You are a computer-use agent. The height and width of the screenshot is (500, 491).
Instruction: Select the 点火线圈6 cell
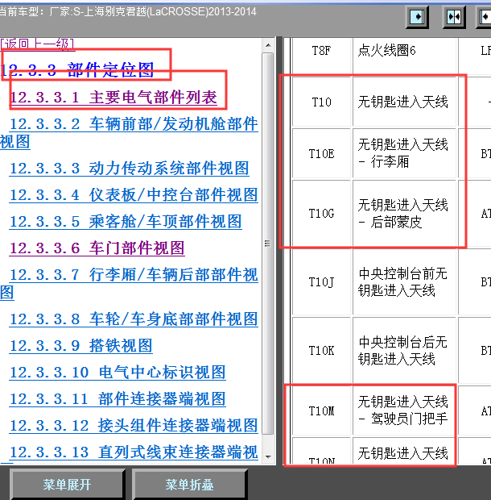[x=405, y=56]
